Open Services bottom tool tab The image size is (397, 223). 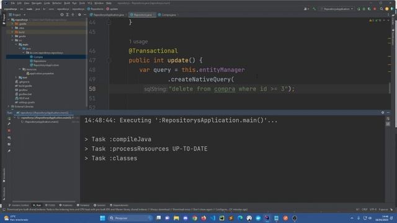click(99, 205)
